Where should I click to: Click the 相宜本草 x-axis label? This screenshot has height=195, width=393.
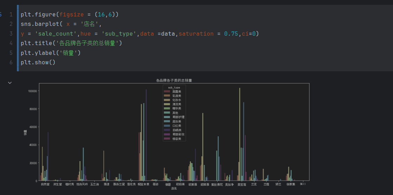[x=143, y=184]
